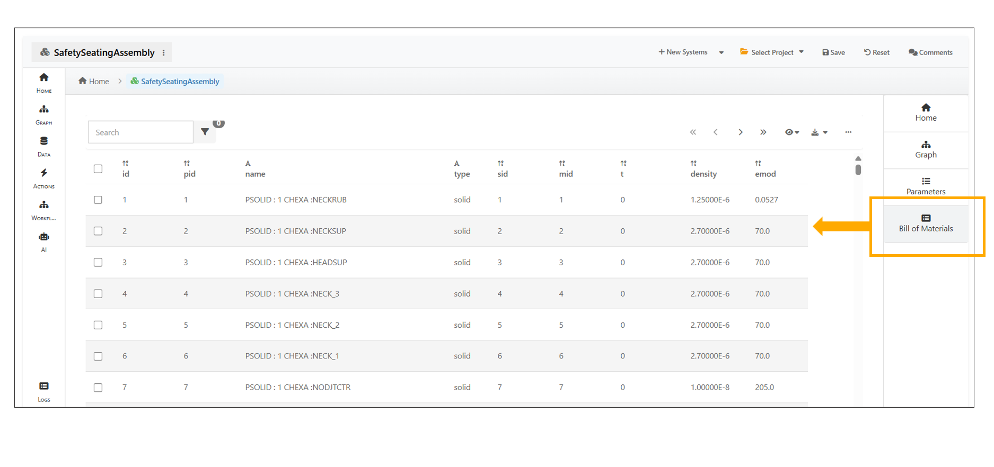
Task: Open the Logs panel icon
Action: click(44, 391)
